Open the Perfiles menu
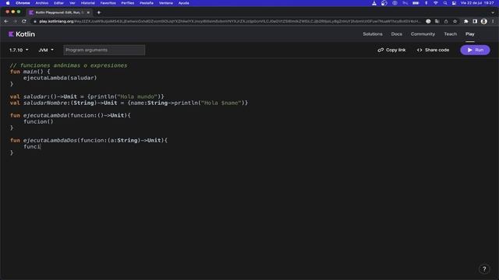 coord(128,3)
